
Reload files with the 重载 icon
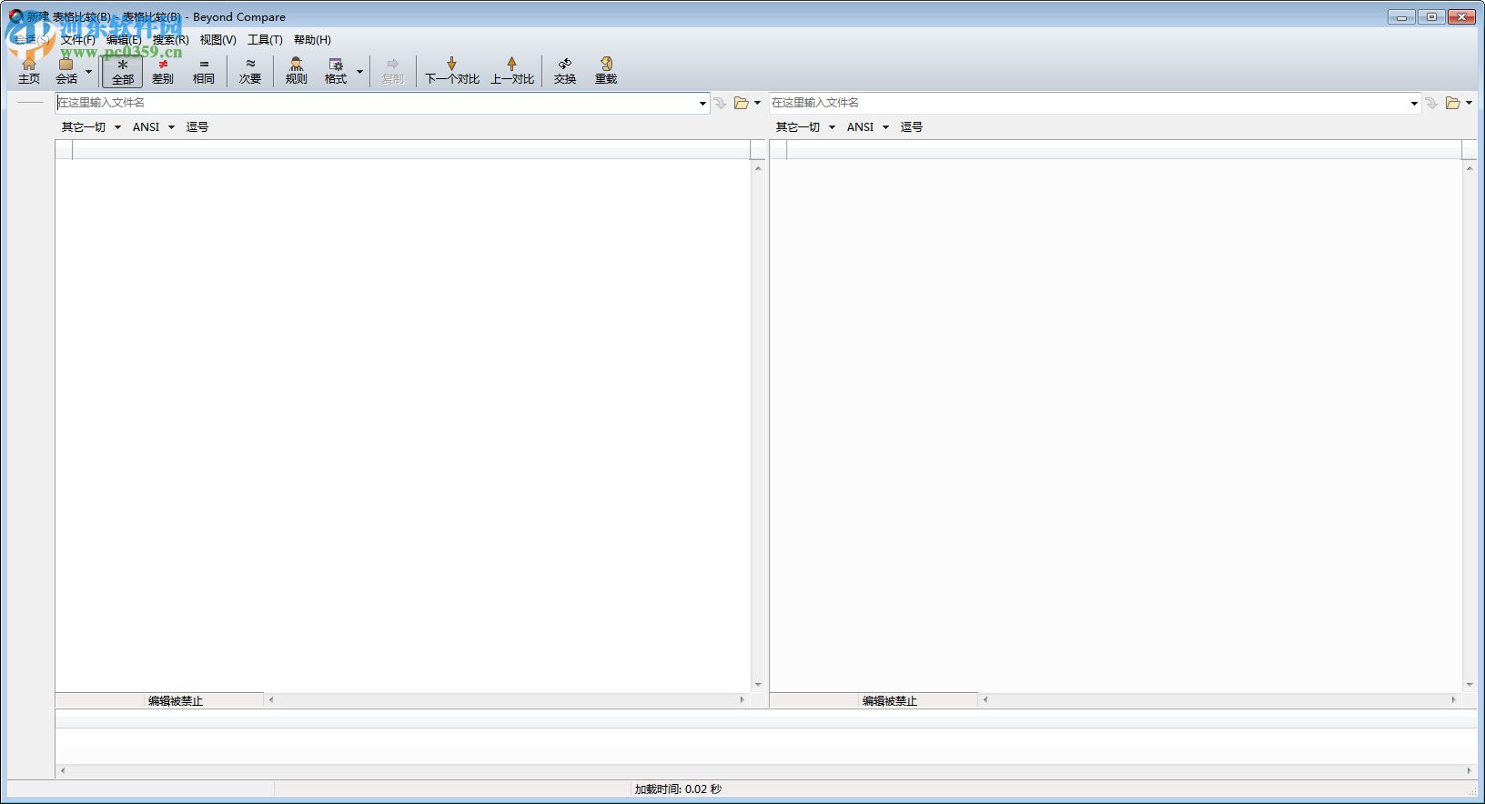606,71
